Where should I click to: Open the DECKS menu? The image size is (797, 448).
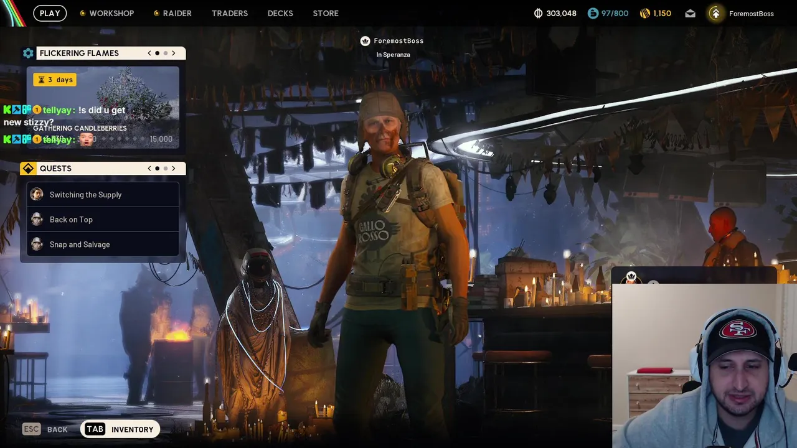(280, 13)
